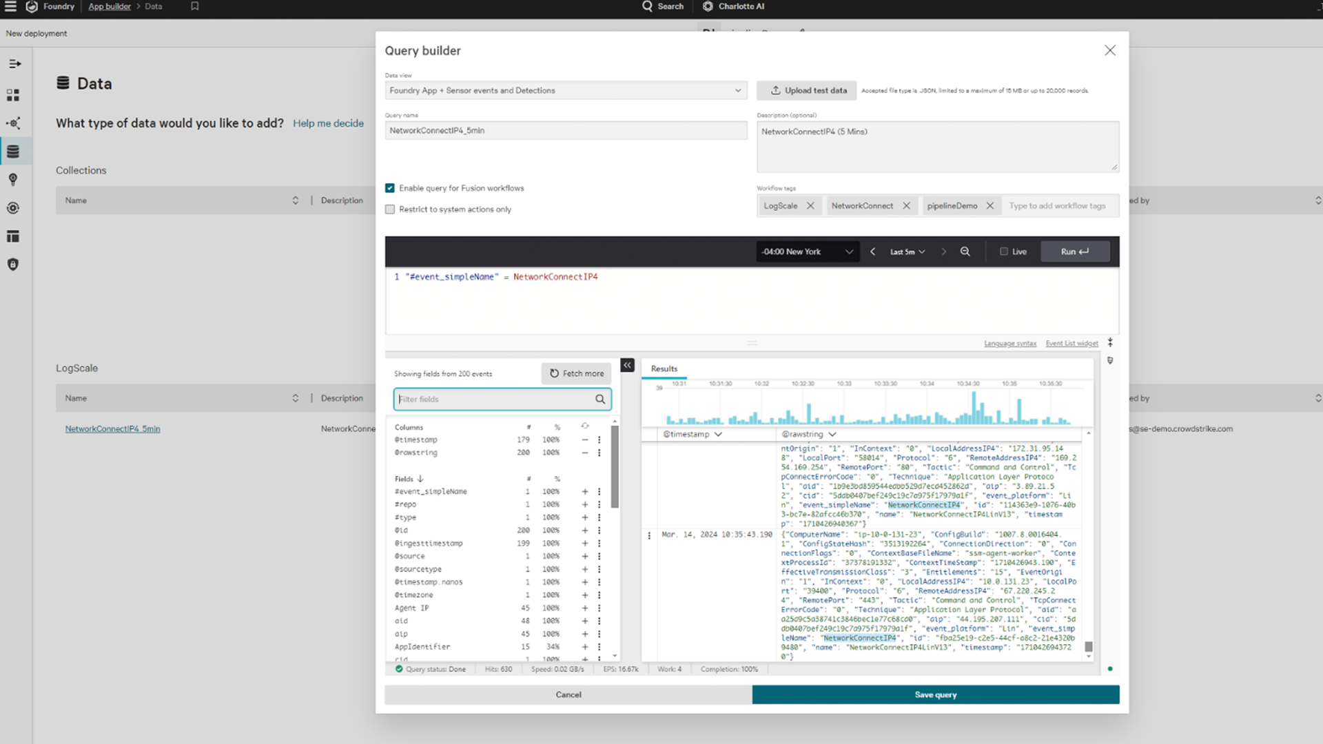The image size is (1323, 744).
Task: Open the -04:00 New York timezone dropdown
Action: pyautogui.click(x=806, y=251)
